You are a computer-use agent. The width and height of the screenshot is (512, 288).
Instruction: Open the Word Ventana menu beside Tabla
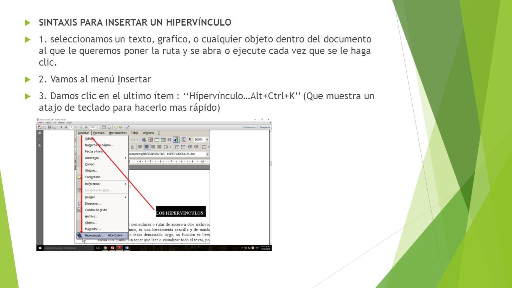pyautogui.click(x=148, y=133)
